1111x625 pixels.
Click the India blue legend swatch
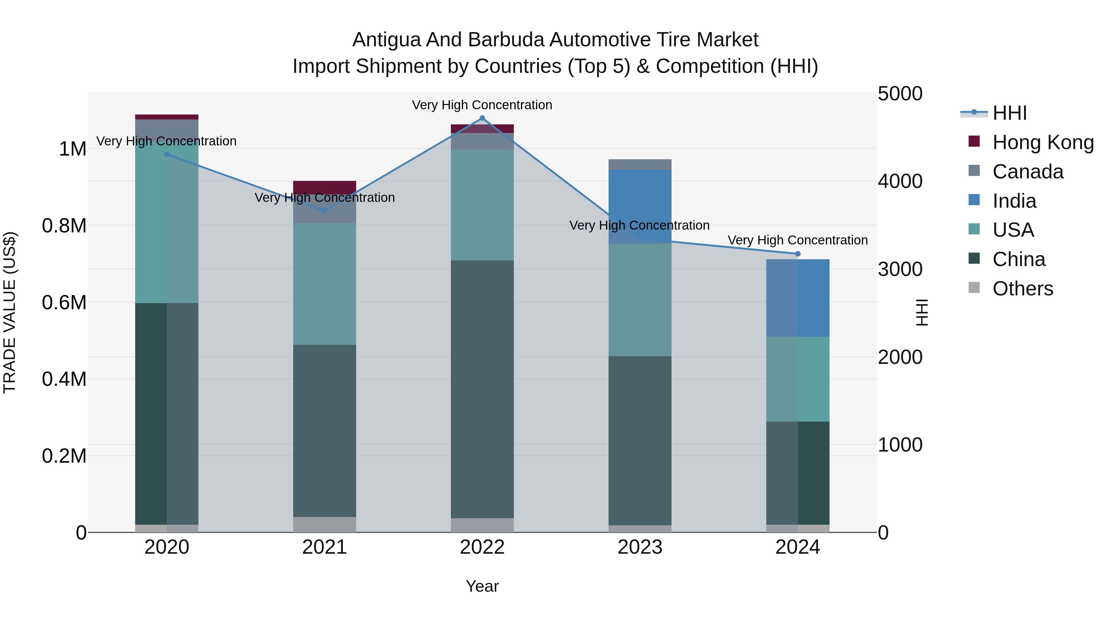[974, 200]
